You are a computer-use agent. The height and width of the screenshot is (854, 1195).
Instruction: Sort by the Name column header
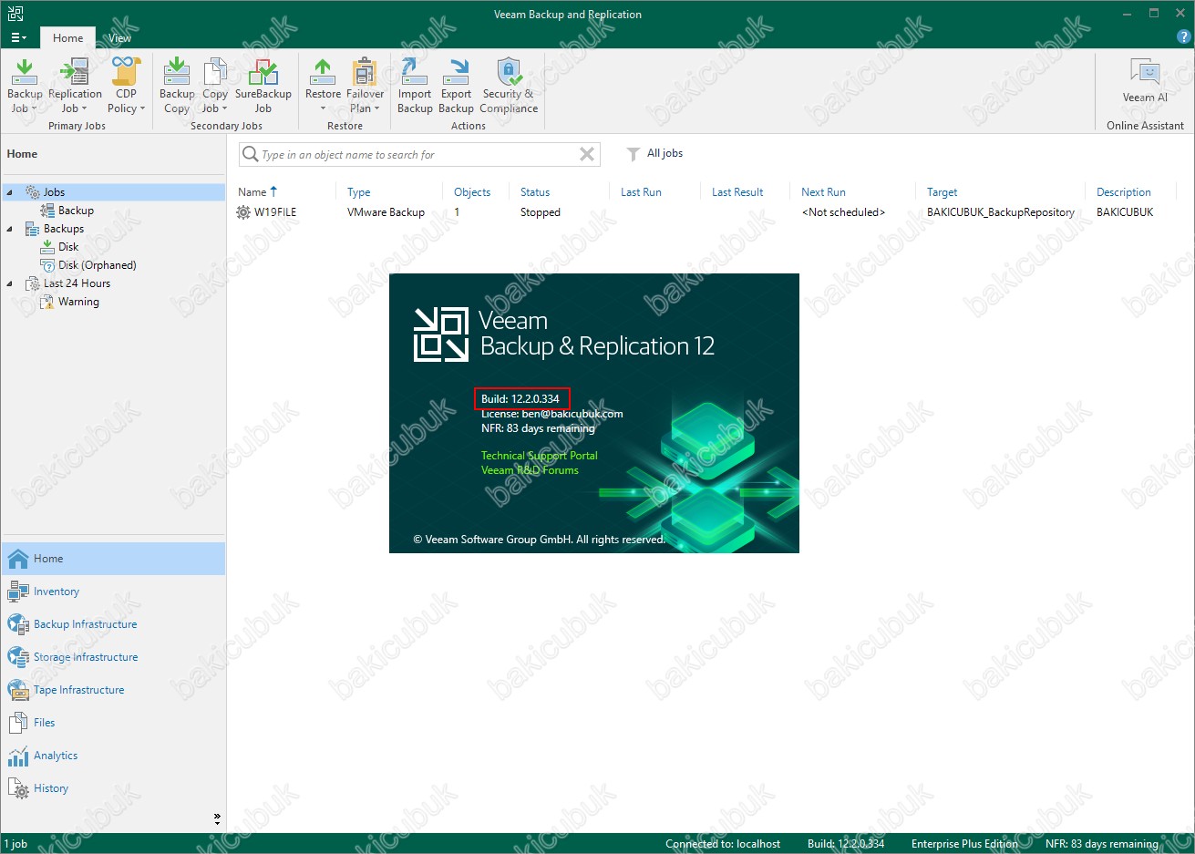252,192
